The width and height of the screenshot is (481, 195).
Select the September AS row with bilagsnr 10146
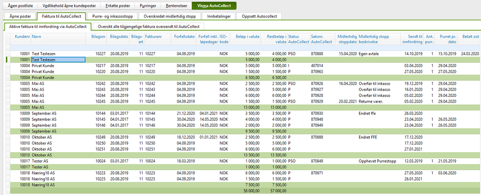pos(246,125)
